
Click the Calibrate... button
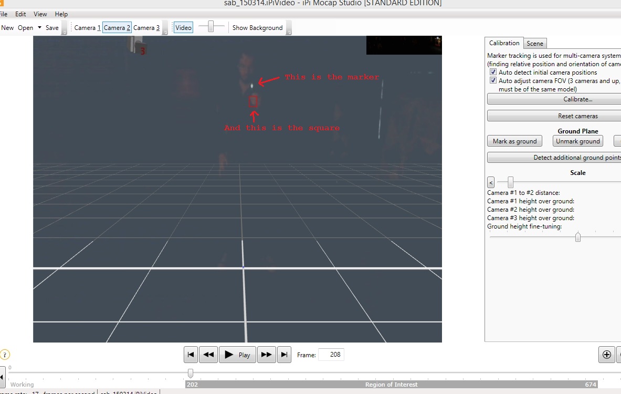[x=578, y=99]
